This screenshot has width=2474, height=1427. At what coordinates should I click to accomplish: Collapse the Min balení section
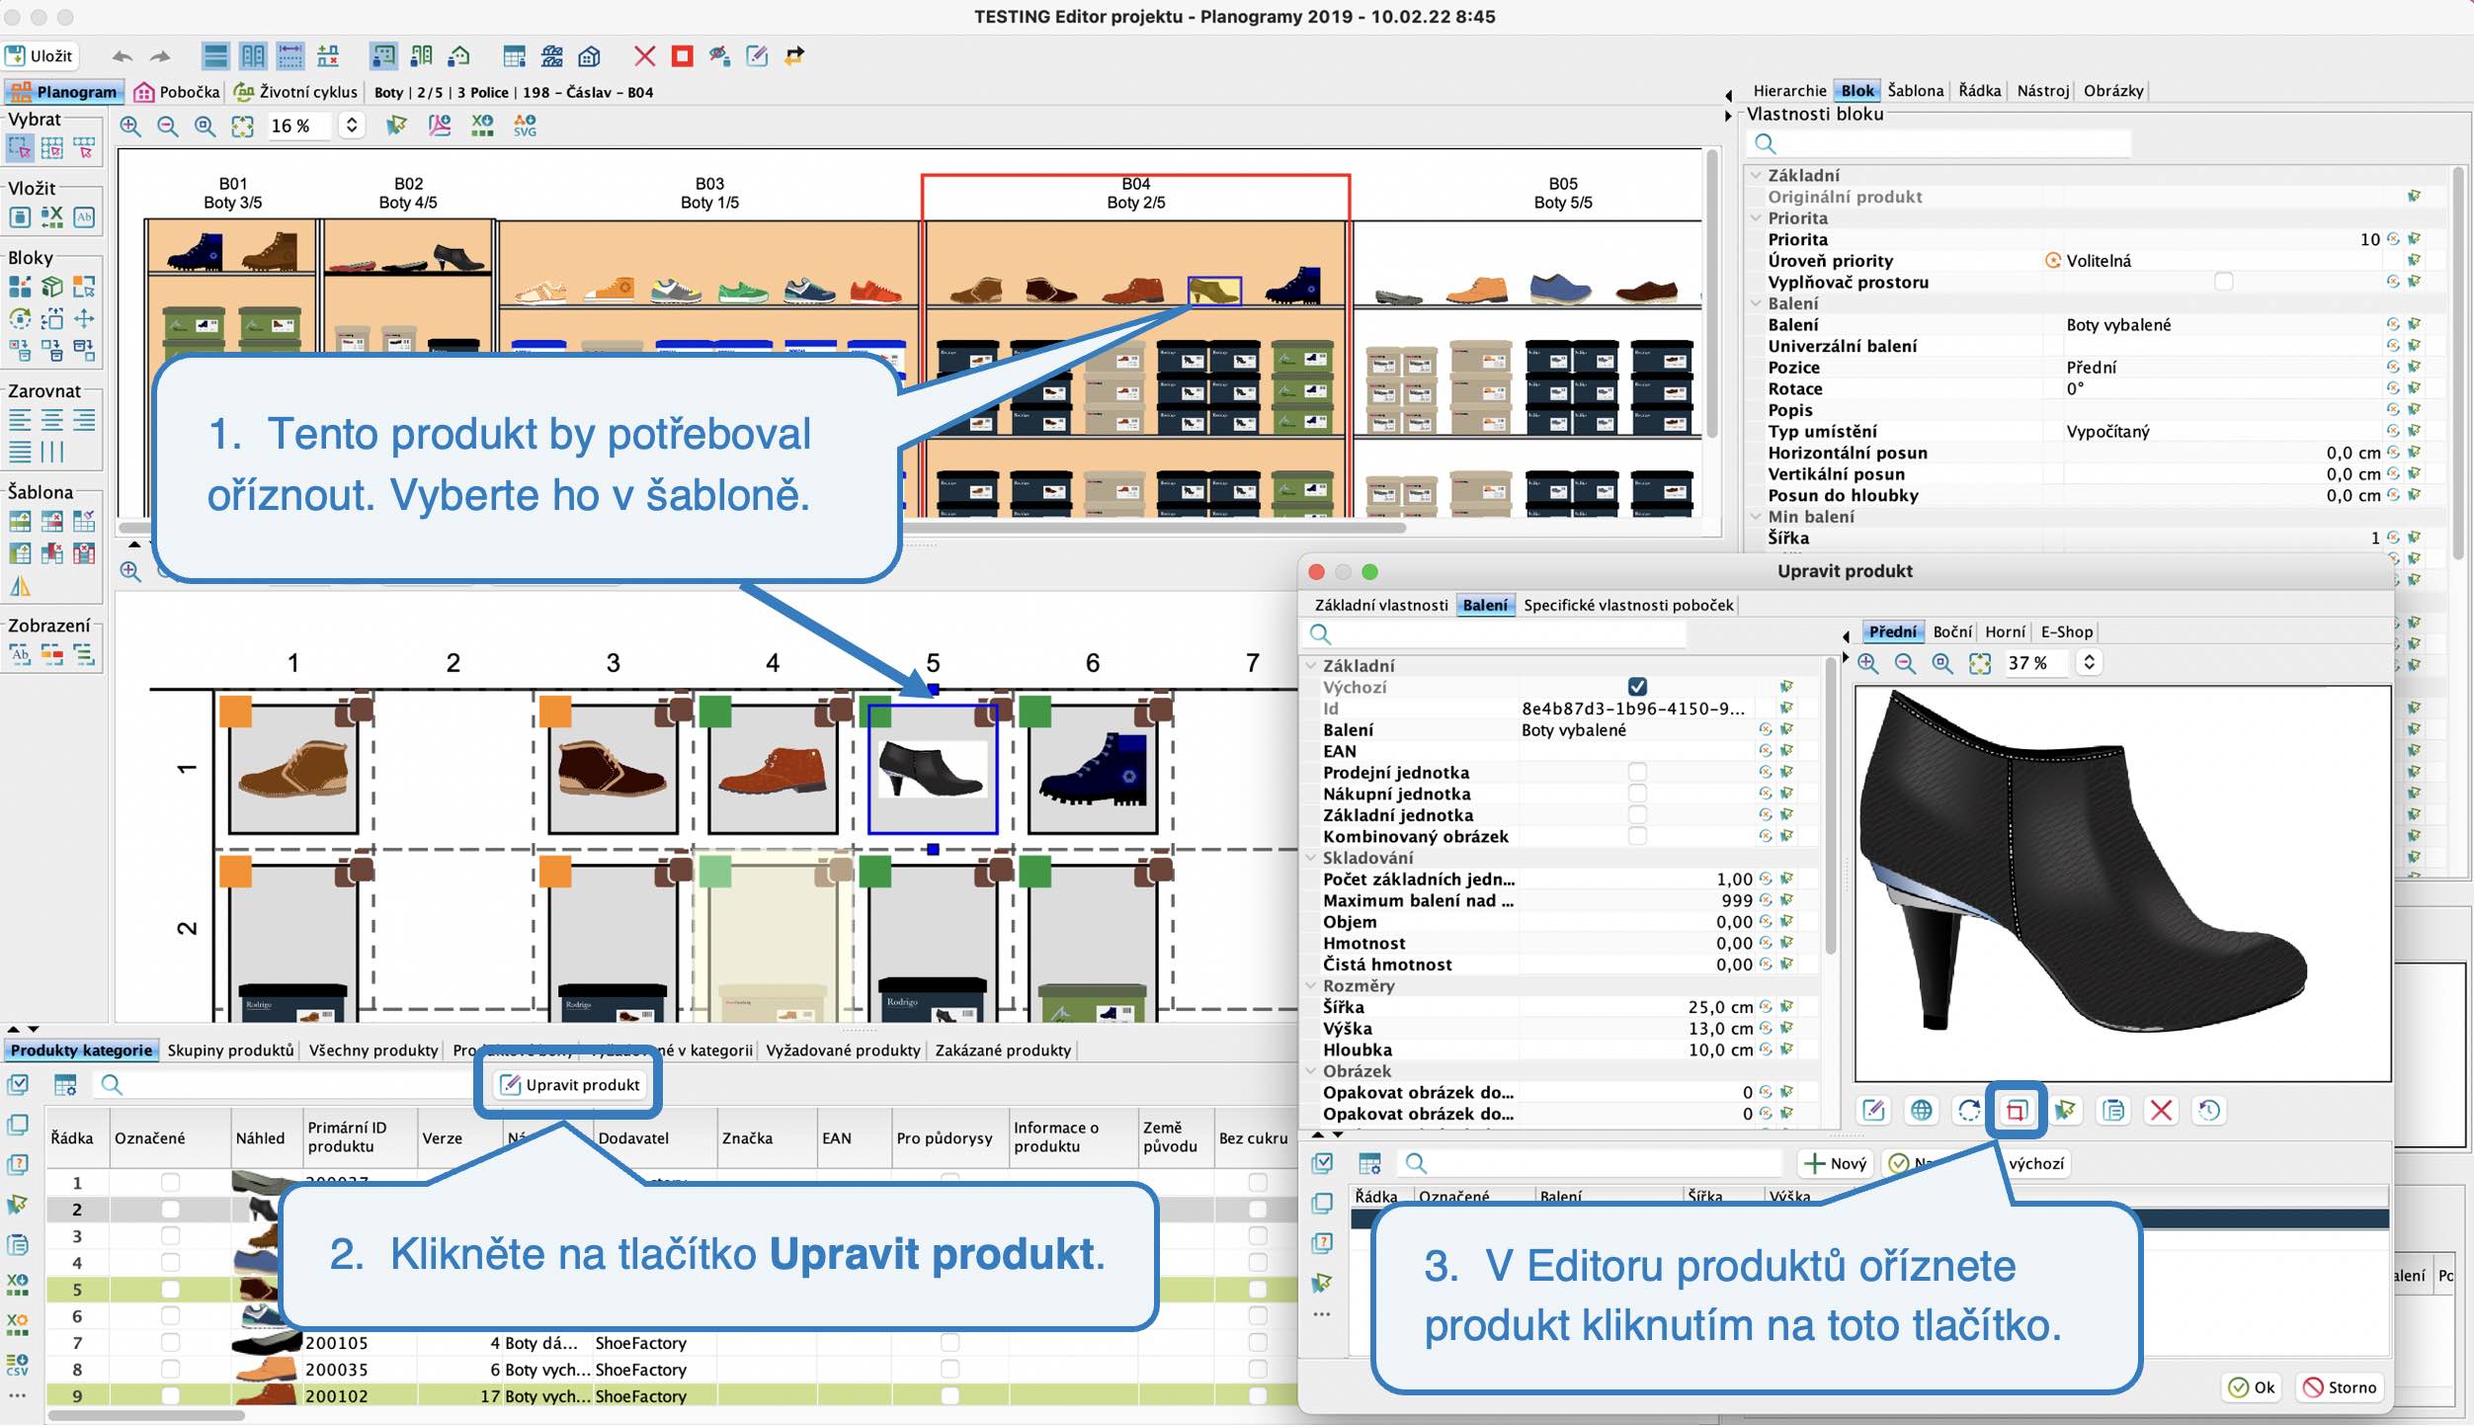click(1756, 517)
